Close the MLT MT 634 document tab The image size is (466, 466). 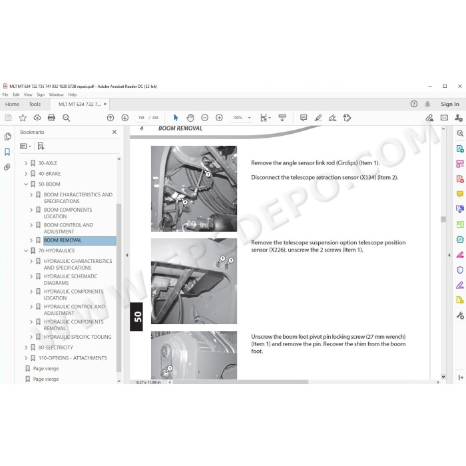pyautogui.click(x=105, y=105)
